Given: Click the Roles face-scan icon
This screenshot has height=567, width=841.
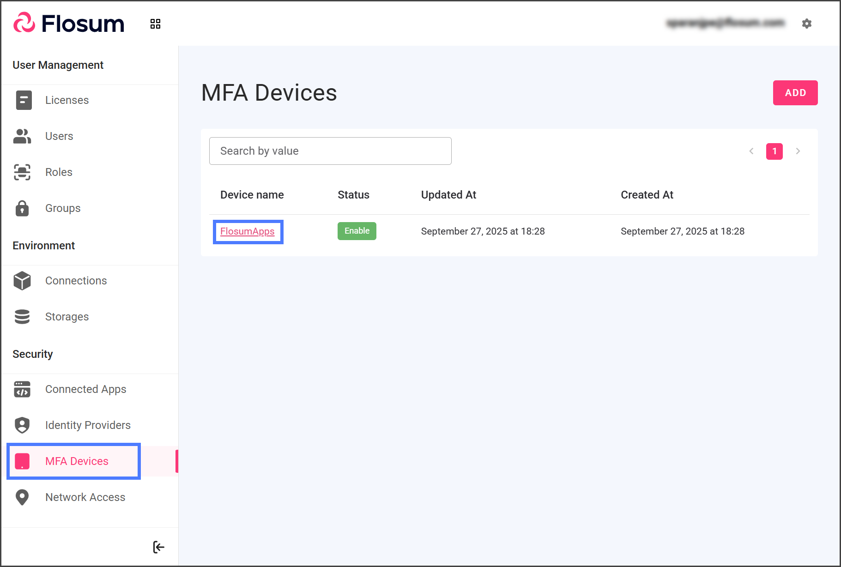Looking at the screenshot, I should click(22, 172).
